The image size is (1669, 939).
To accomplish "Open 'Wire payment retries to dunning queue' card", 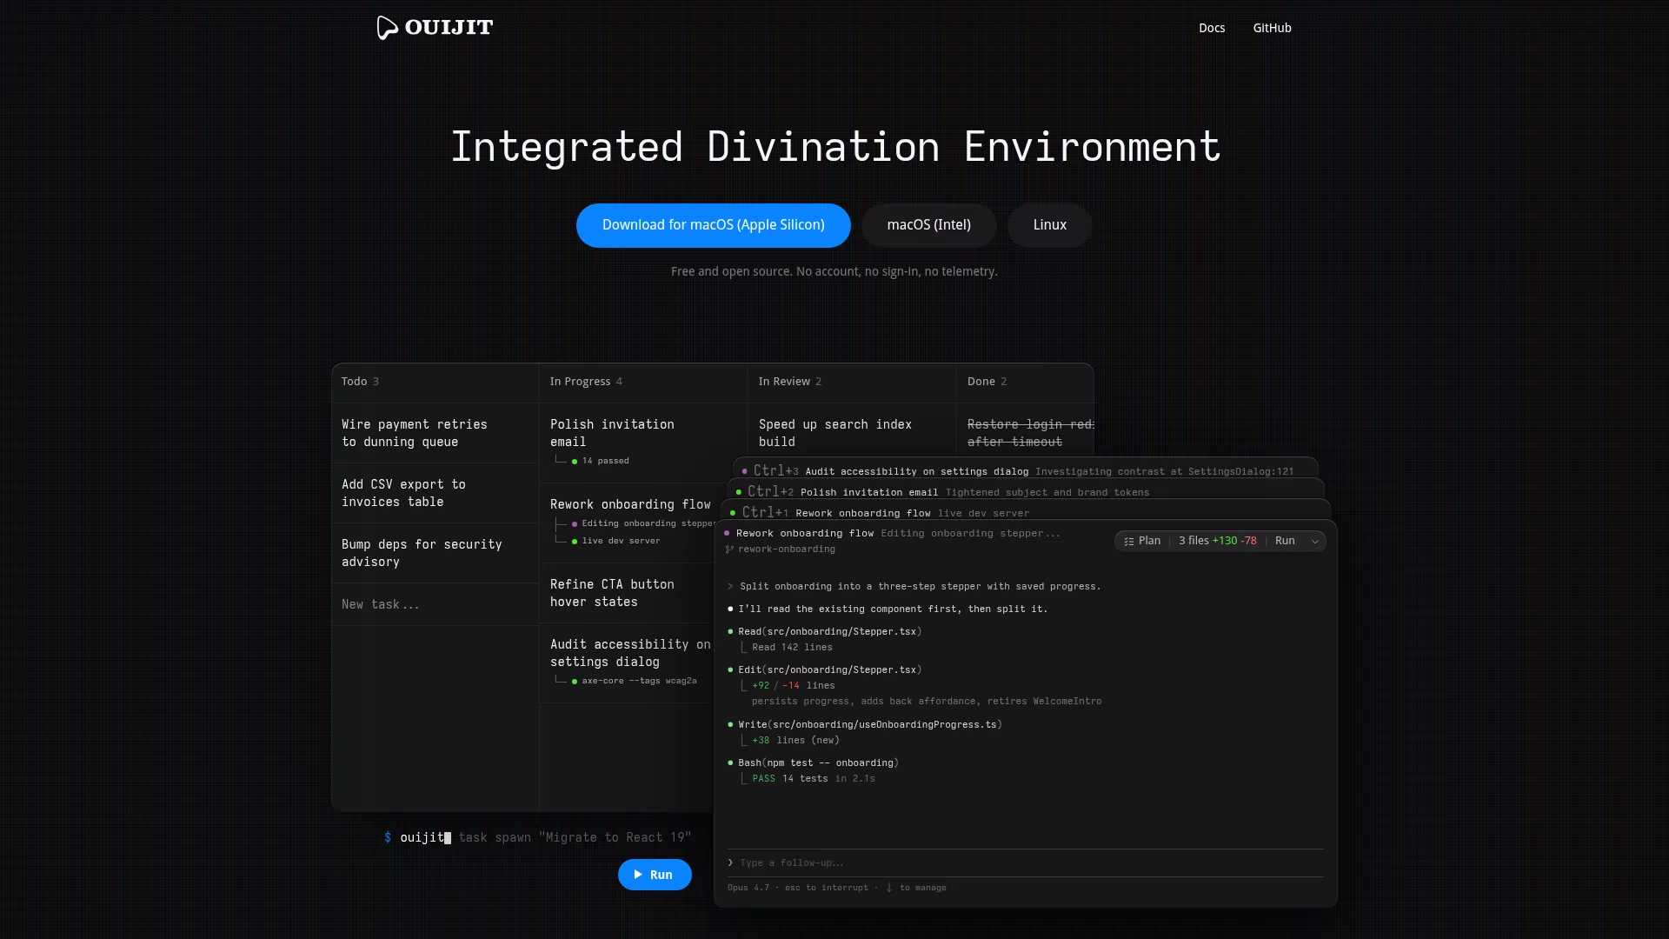I will (x=435, y=433).
